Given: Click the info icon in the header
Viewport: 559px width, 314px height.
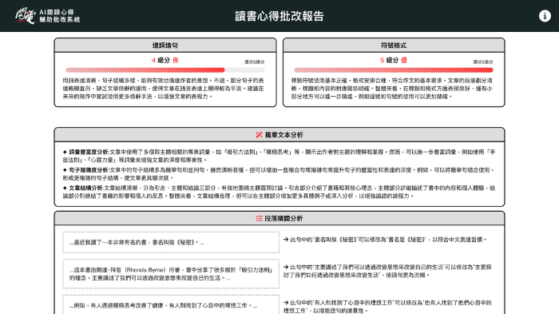Looking at the screenshot, I should (x=545, y=16).
